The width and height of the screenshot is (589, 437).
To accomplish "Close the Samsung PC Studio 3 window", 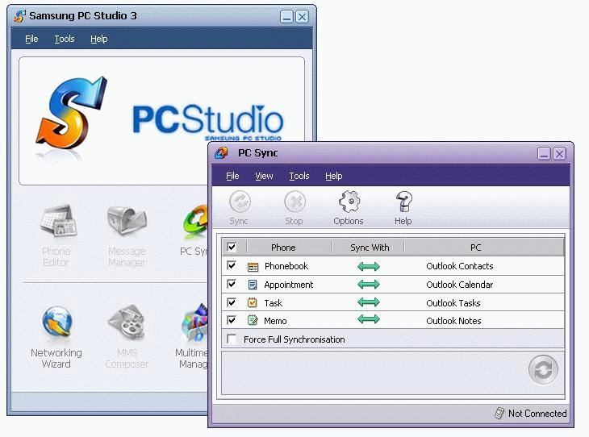I will pyautogui.click(x=302, y=16).
